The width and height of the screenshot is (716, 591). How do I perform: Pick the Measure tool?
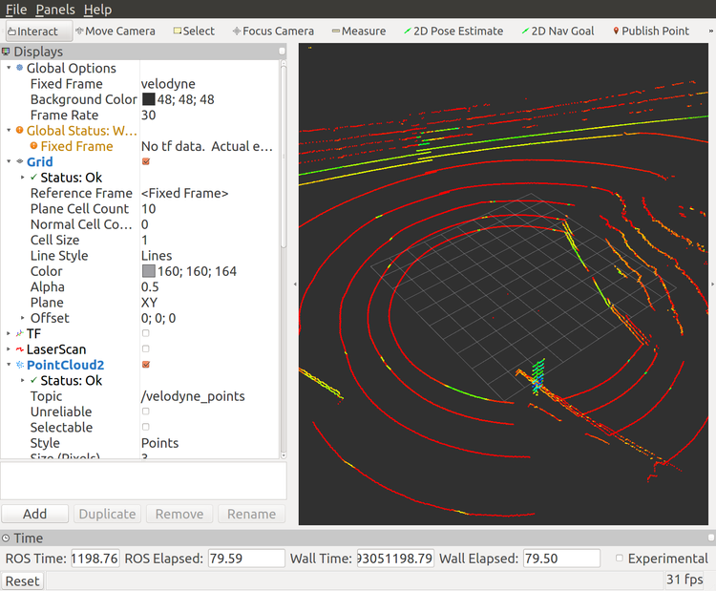click(x=358, y=32)
